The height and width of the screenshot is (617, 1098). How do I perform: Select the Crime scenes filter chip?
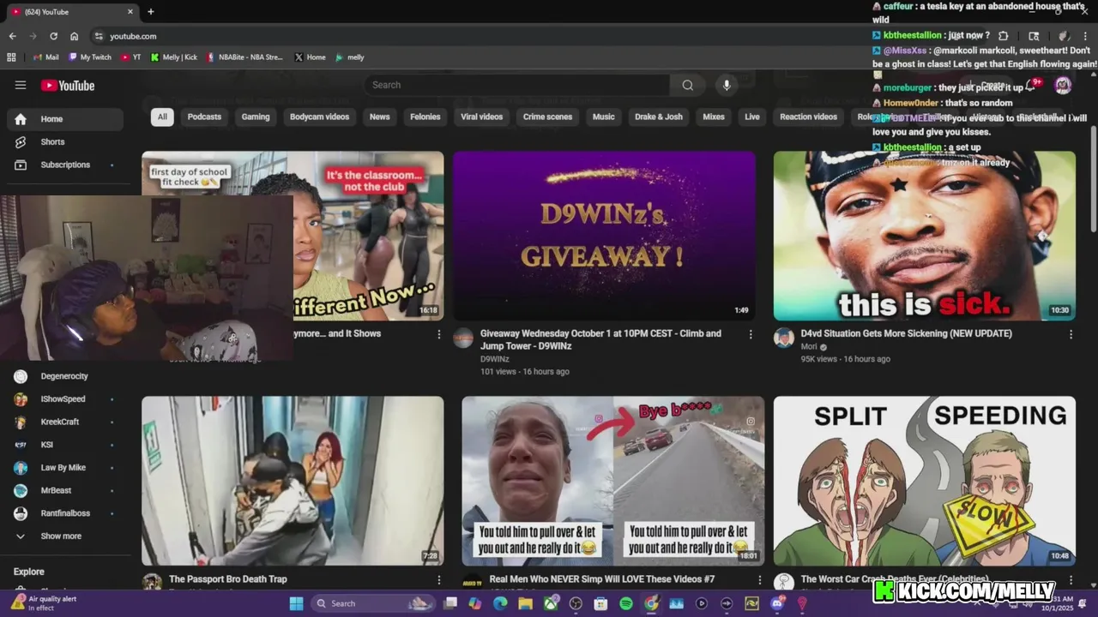tap(547, 117)
